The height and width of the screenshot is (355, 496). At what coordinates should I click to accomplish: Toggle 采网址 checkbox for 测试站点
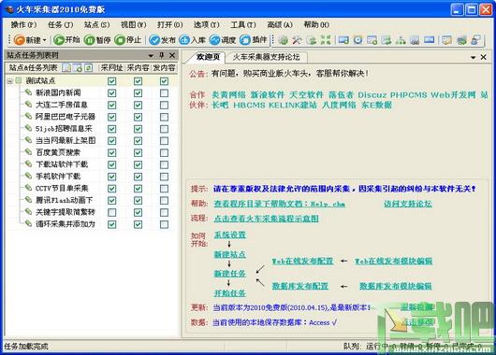click(x=111, y=81)
